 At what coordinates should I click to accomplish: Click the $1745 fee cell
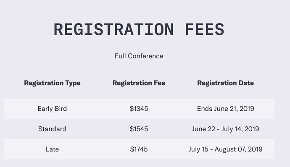(x=139, y=149)
